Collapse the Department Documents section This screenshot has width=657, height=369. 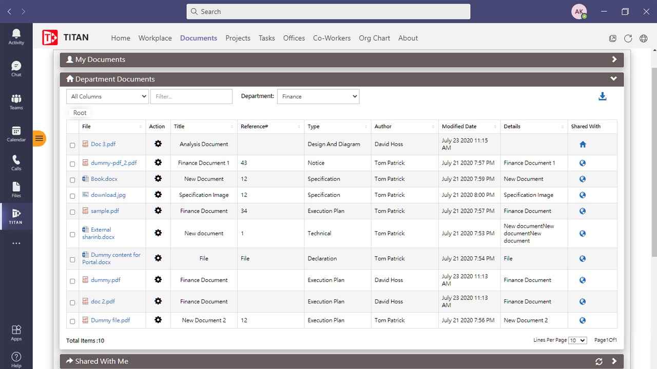[x=613, y=79]
